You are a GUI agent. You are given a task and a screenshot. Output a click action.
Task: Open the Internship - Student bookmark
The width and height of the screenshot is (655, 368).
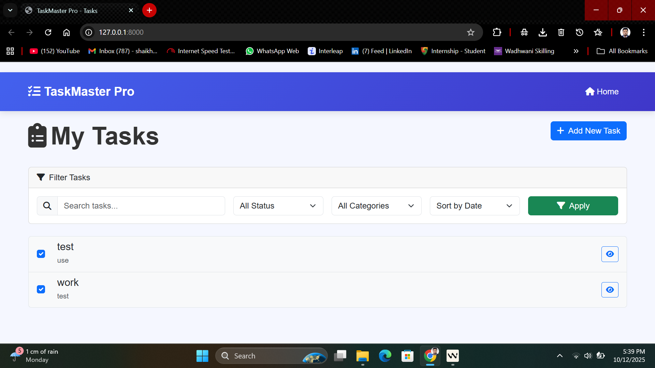pyautogui.click(x=453, y=51)
